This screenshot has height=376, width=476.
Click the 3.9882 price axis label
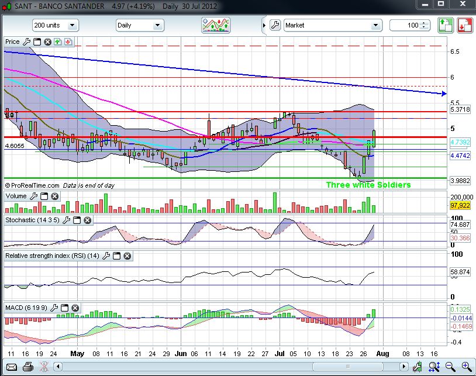(460, 181)
